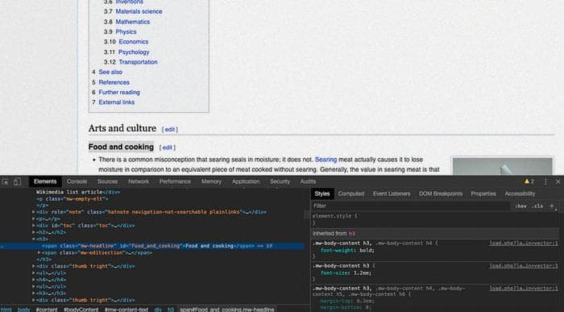Open the Memory tab
This screenshot has width=564, height=312.
point(211,181)
